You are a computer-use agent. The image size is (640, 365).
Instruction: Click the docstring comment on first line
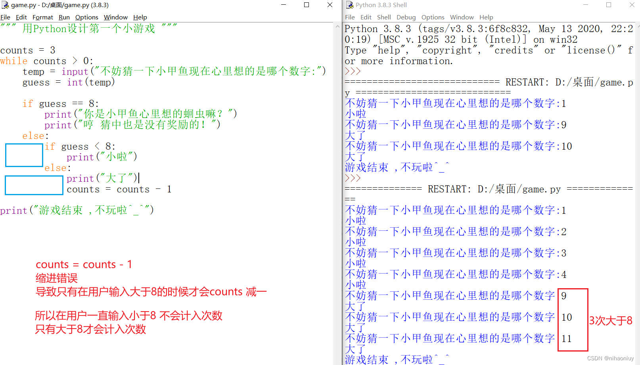pyautogui.click(x=89, y=29)
